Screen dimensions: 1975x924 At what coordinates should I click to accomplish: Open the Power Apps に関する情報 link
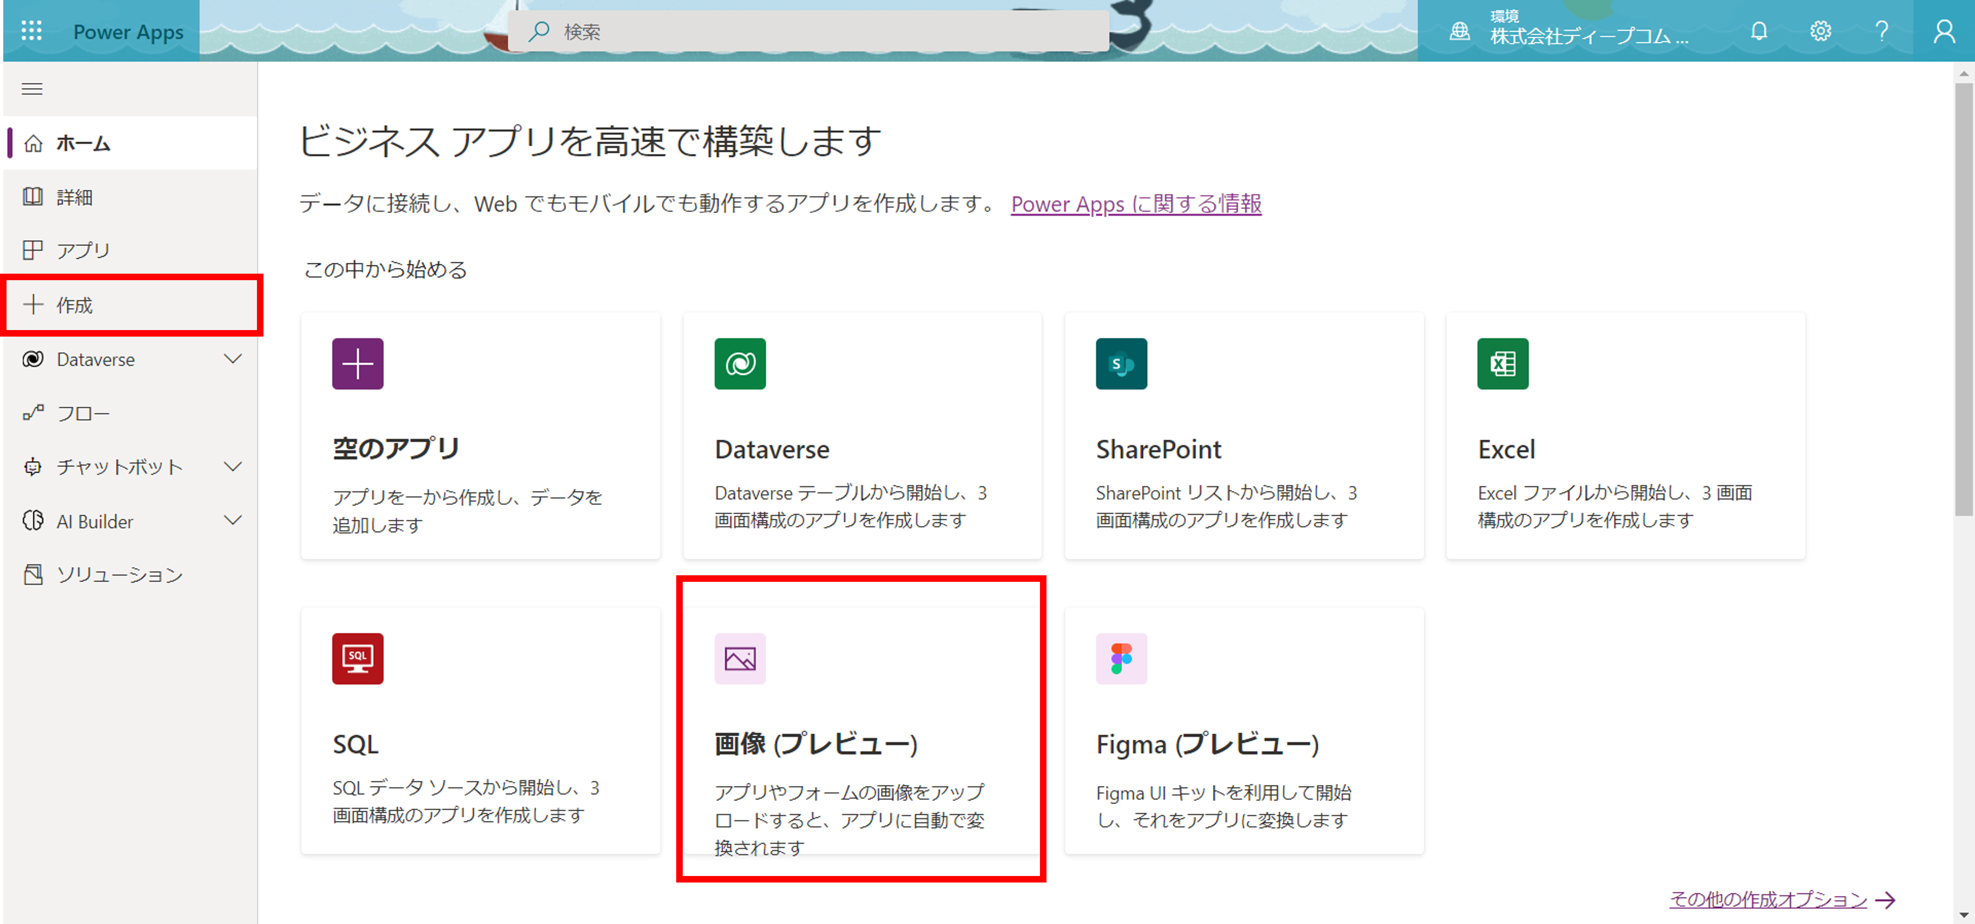tap(1136, 205)
